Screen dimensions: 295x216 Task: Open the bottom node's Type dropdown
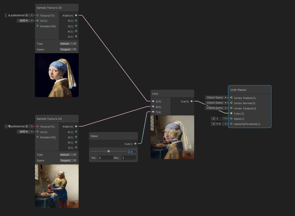68,155
